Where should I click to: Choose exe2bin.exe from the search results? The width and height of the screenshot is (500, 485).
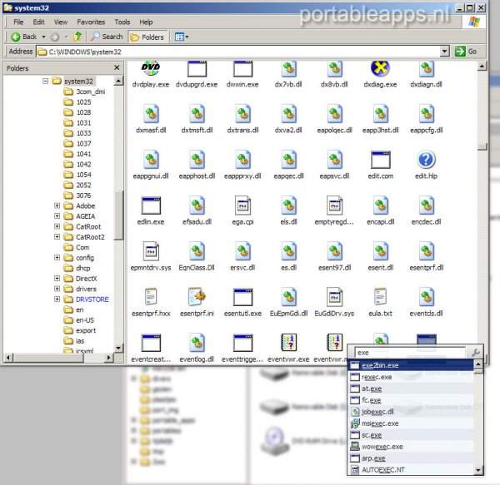380,365
